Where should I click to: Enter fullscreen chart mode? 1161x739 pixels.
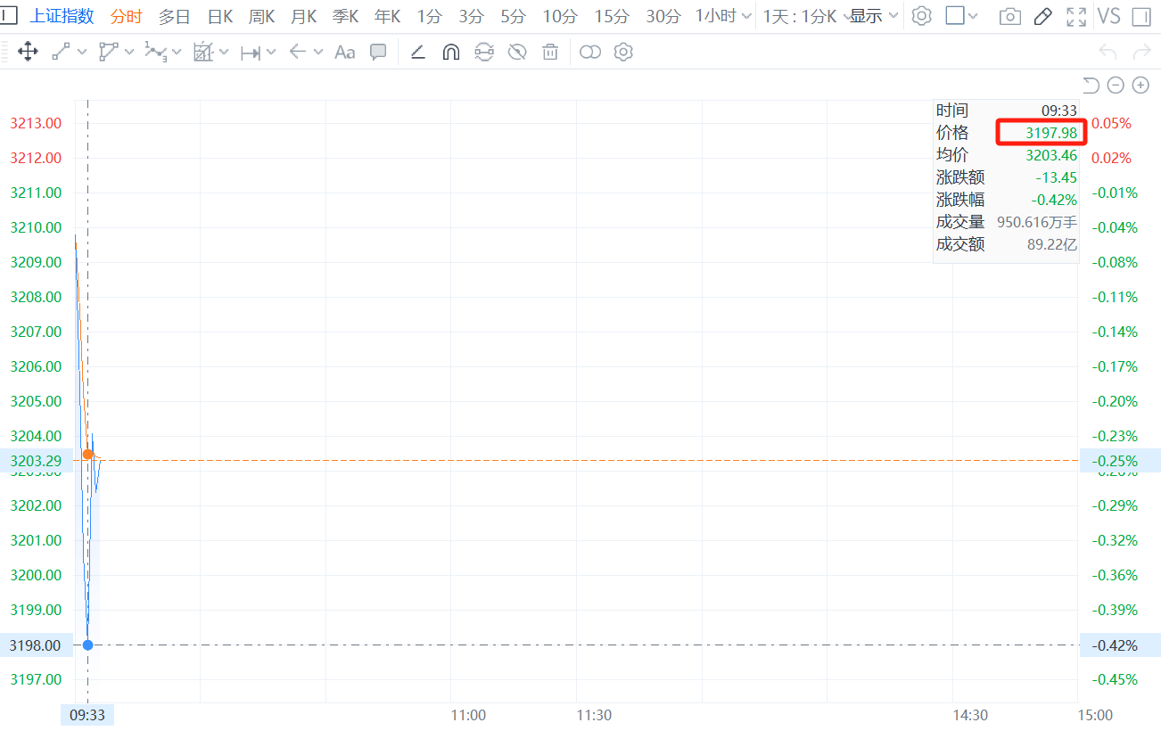point(1076,16)
